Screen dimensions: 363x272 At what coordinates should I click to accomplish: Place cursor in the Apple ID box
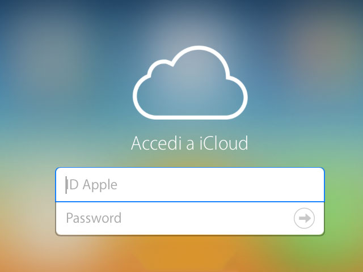190,185
